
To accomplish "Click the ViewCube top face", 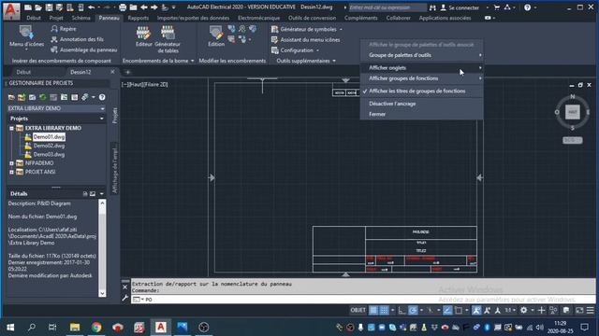I will [572, 112].
